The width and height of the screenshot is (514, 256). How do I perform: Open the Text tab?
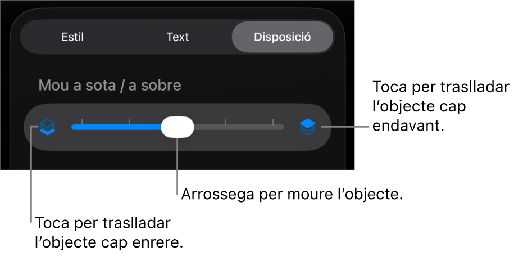178,37
